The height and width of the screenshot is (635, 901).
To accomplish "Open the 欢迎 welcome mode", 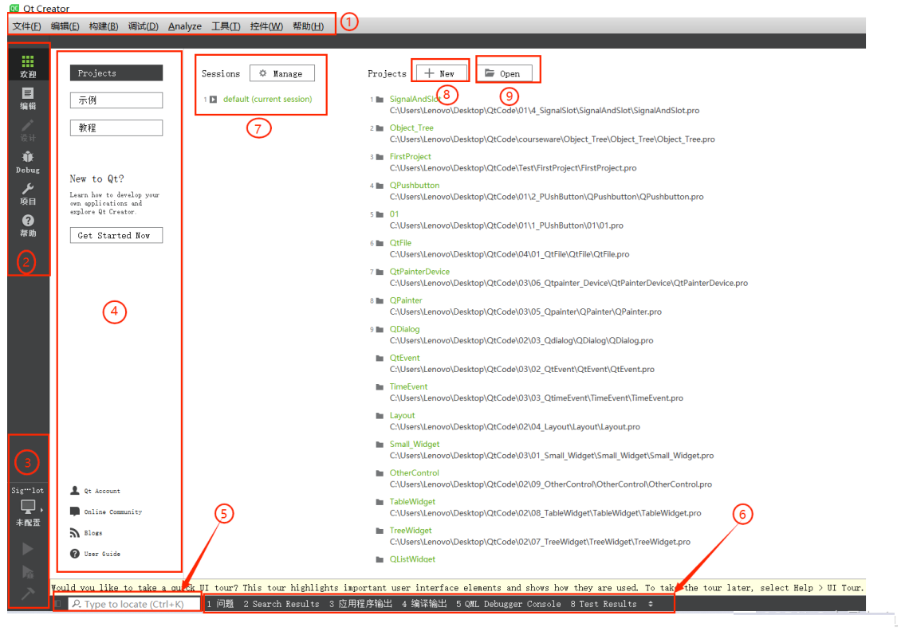I will tap(28, 66).
